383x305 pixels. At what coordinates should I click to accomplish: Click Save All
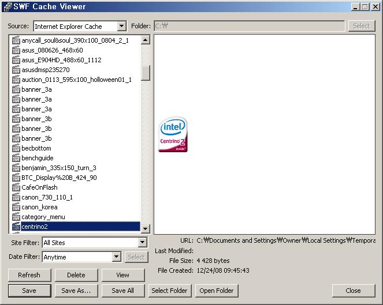click(x=123, y=291)
